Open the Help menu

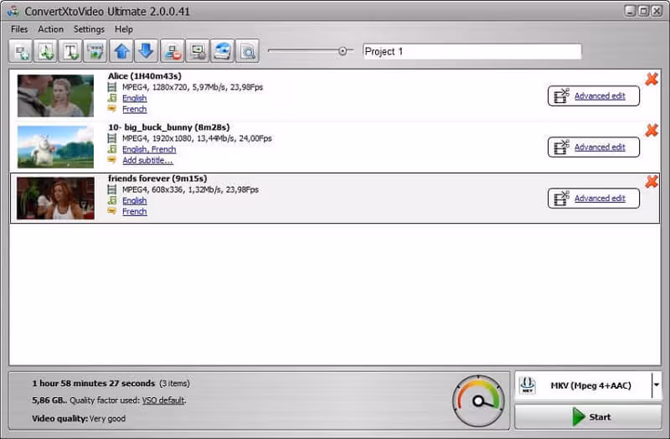pyautogui.click(x=123, y=29)
